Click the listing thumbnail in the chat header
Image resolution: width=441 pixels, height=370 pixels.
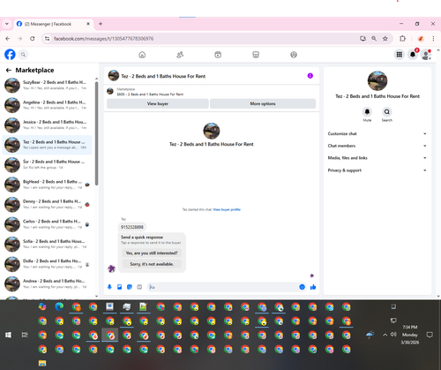[x=114, y=76]
